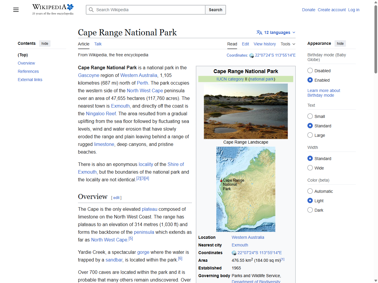Click the Donate link
This screenshot has width=378, height=283.
pyautogui.click(x=309, y=10)
